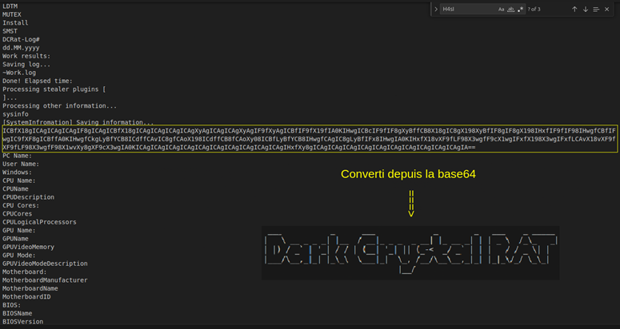Click the 'GPU Mode:' line

click(19, 255)
